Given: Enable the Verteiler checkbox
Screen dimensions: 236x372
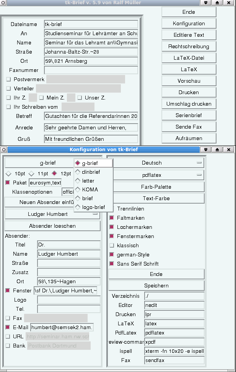Looking at the screenshot, I should click(x=8, y=88).
